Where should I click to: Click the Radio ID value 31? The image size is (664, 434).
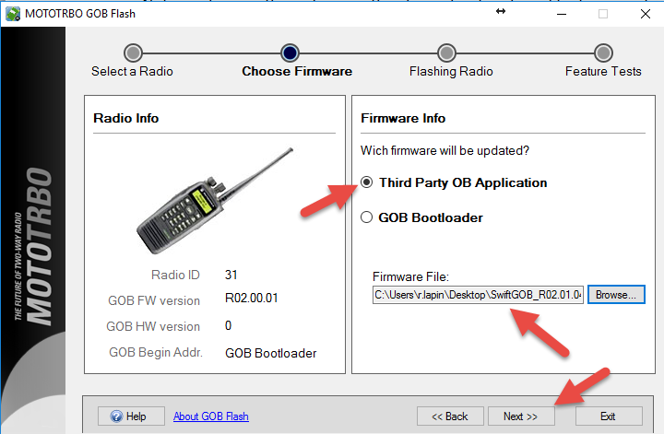tap(231, 275)
